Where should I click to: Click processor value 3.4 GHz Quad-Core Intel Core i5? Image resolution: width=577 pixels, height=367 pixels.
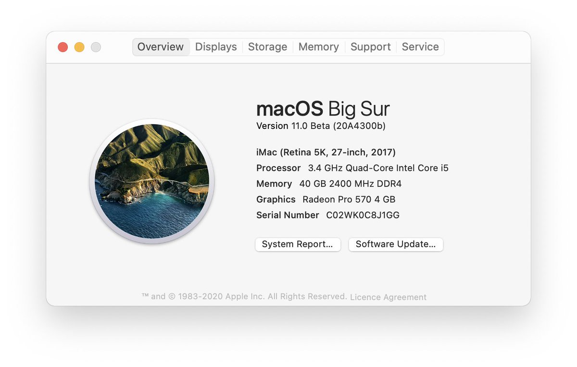[x=378, y=168]
